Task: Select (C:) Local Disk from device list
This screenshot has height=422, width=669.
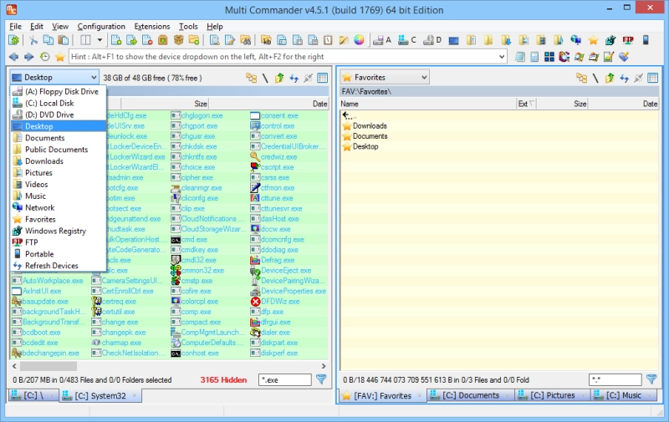Action: click(x=59, y=103)
